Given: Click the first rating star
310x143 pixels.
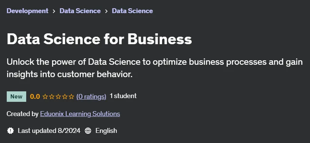Looking at the screenshot, I should [x=45, y=97].
